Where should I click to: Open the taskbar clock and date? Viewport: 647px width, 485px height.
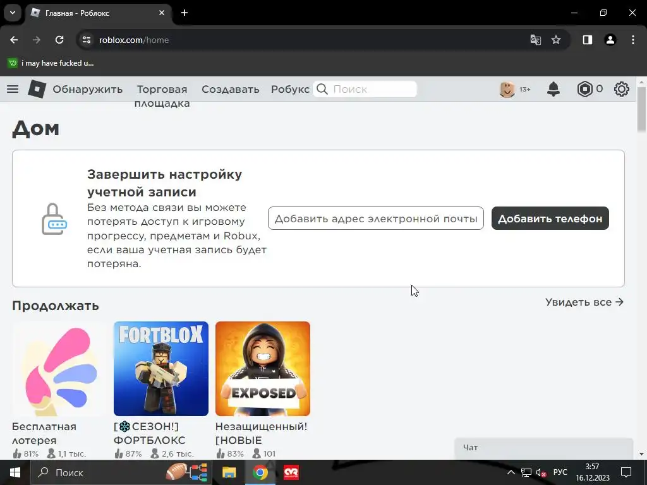click(x=593, y=472)
